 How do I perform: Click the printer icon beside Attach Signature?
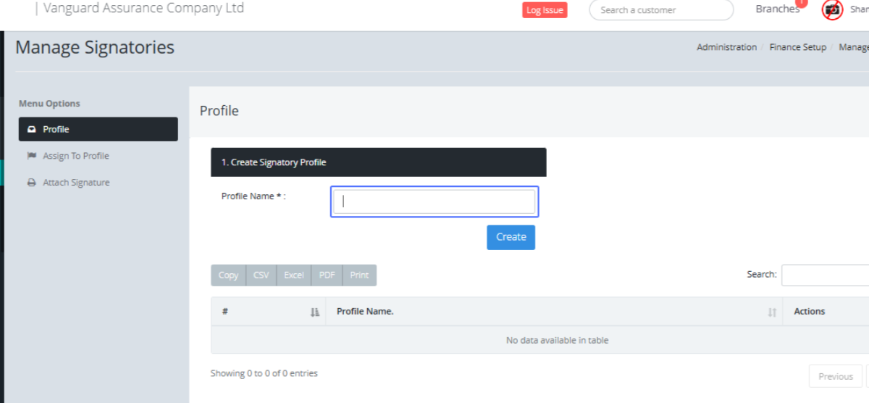coord(32,183)
